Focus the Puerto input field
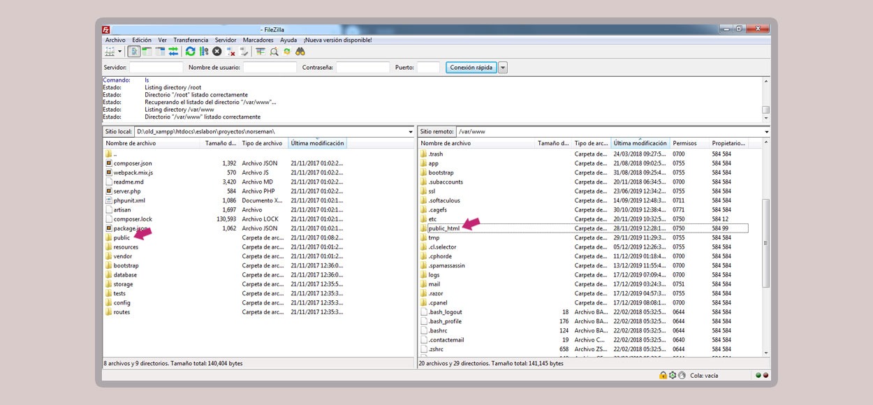Screen dimensions: 873x405 [428, 68]
